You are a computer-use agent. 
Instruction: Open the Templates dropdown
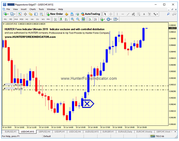point(116,19)
